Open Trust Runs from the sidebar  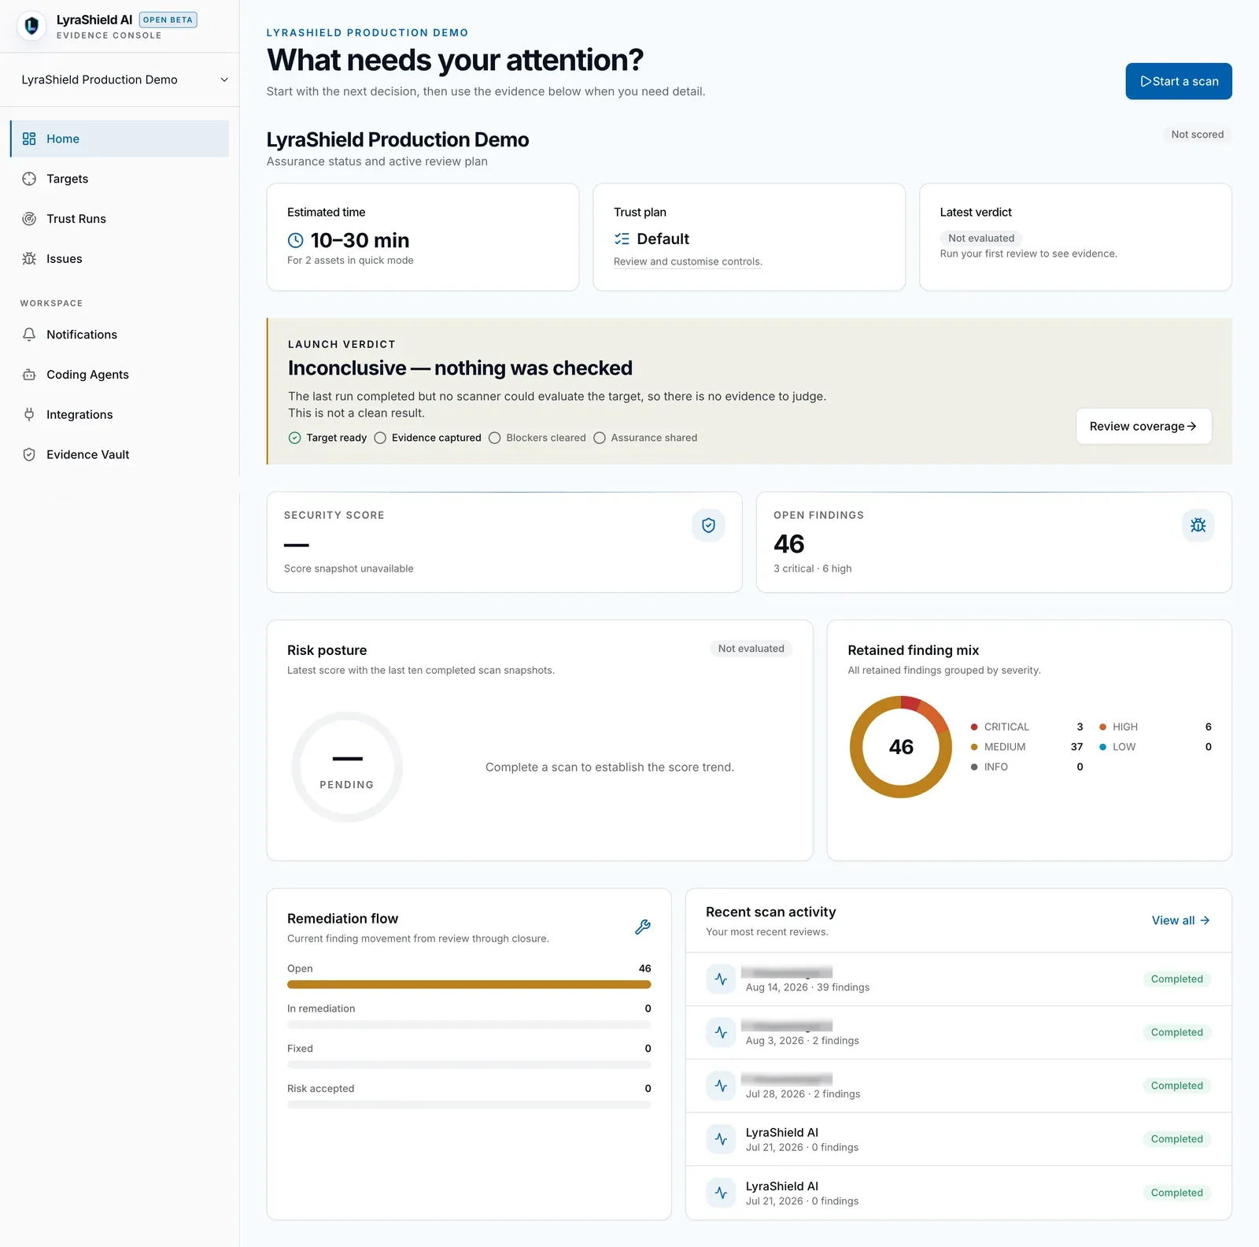(x=120, y=219)
